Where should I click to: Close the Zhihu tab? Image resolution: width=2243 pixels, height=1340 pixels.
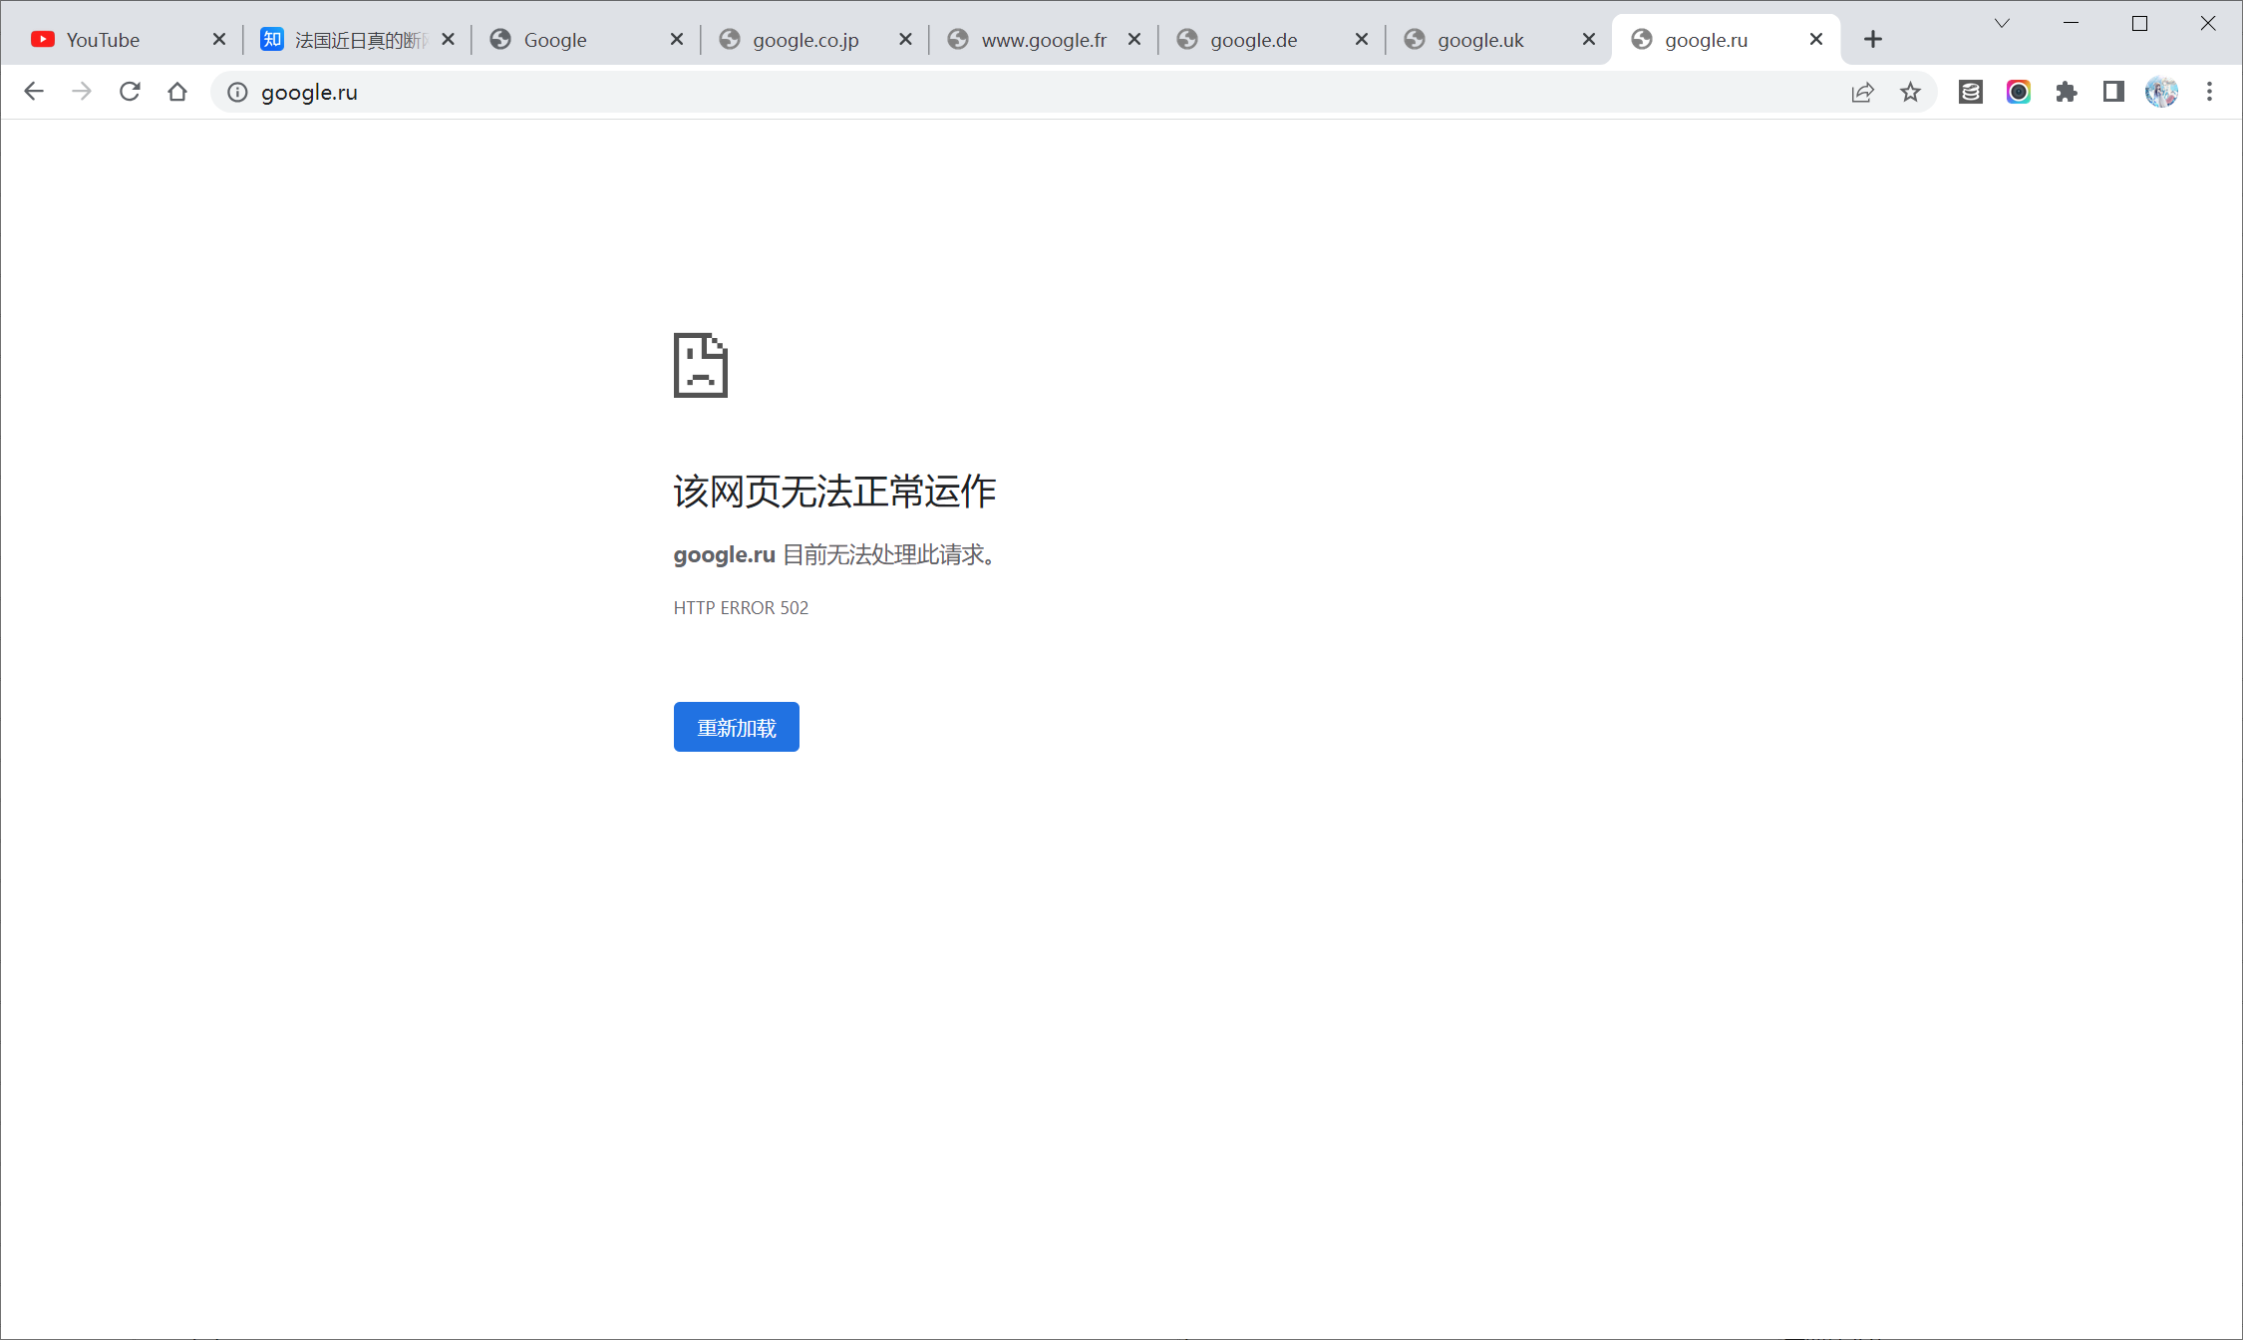(x=448, y=39)
